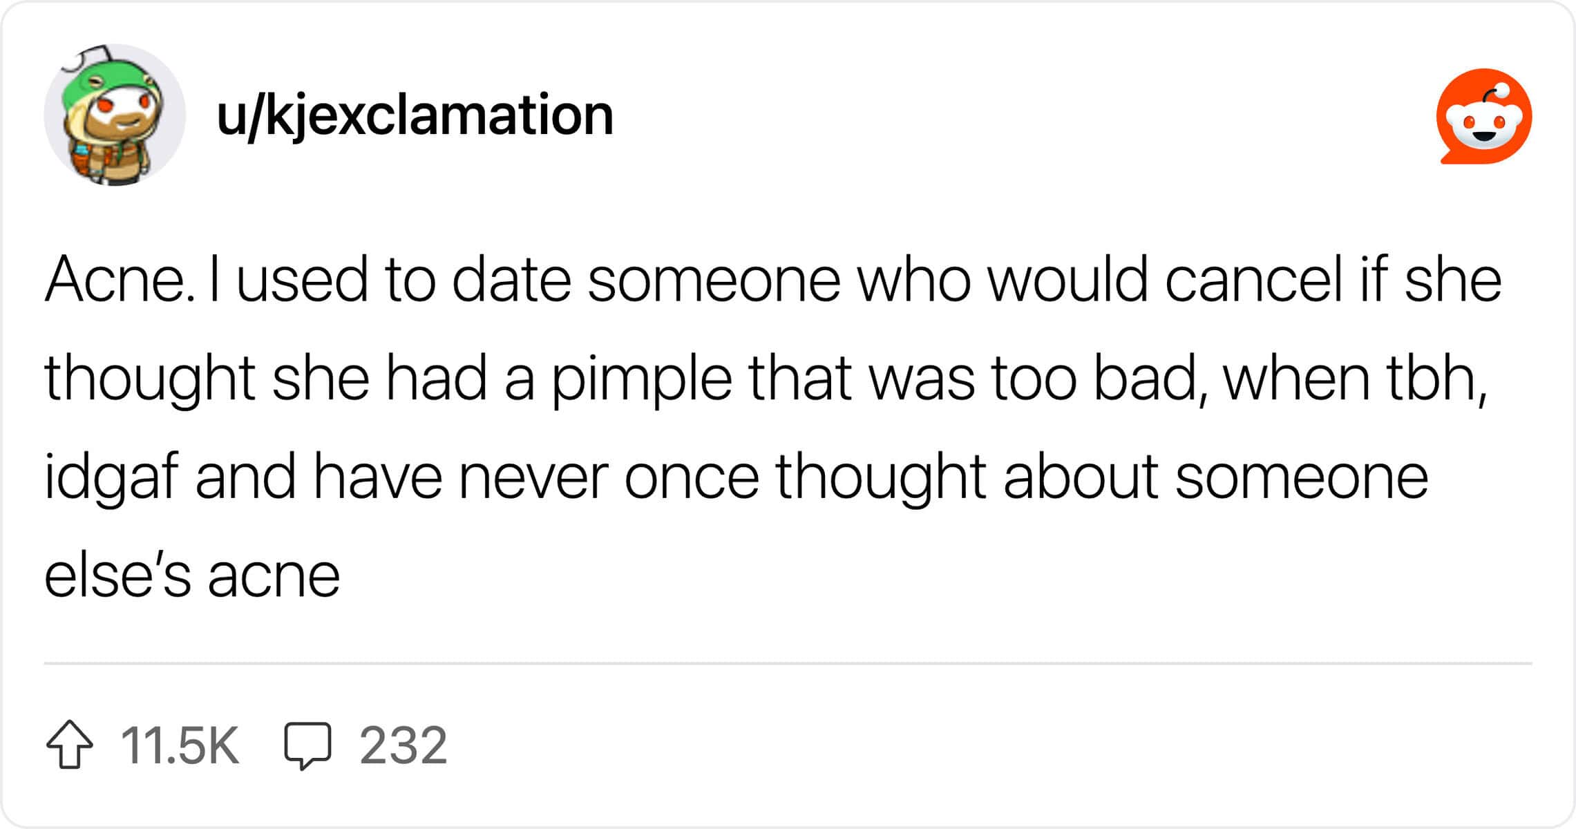The height and width of the screenshot is (829, 1576).
Task: Click the word "about" in the post
Action: click(1080, 478)
